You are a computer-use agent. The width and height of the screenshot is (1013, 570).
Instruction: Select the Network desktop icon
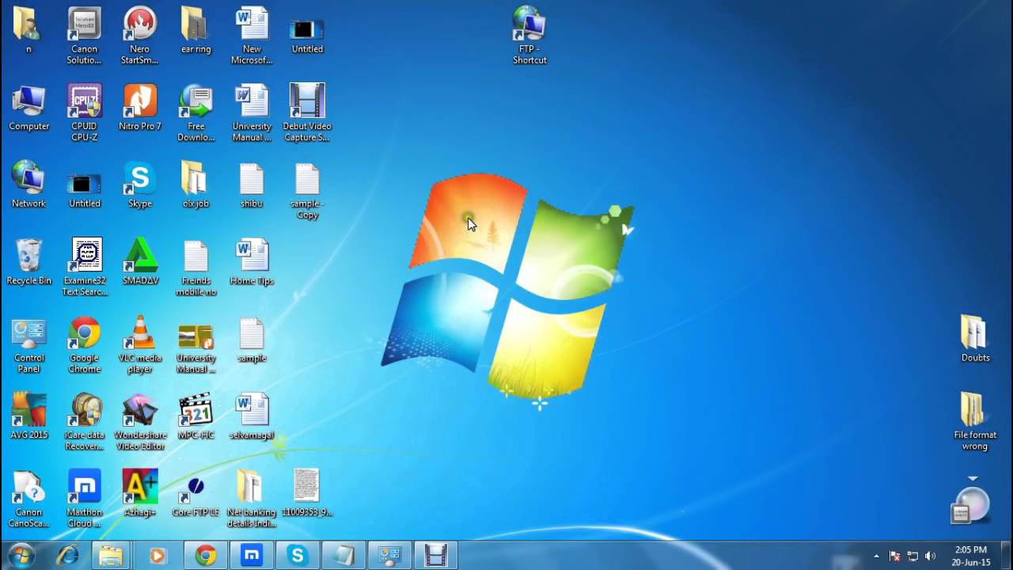click(x=28, y=185)
